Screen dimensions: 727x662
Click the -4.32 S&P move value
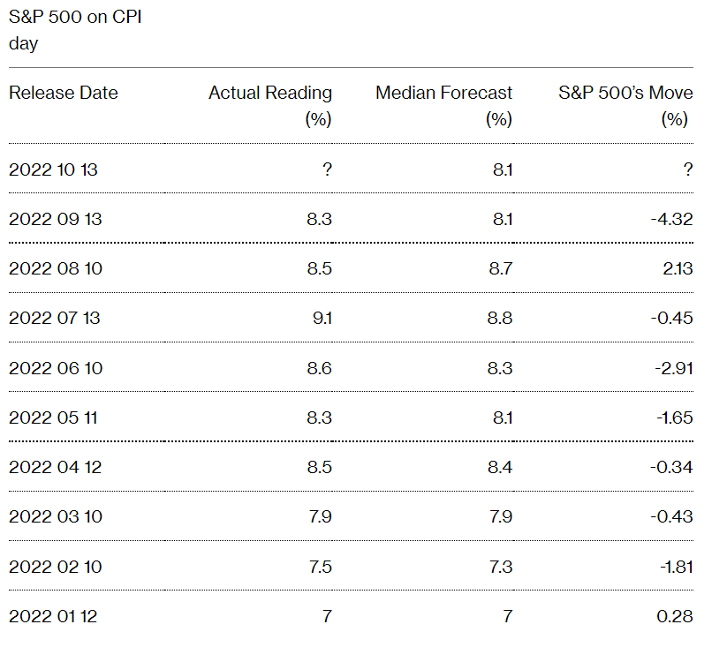coord(672,219)
